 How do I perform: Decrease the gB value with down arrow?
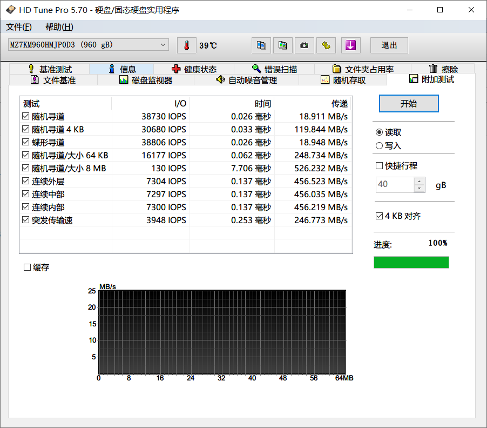[x=420, y=189]
